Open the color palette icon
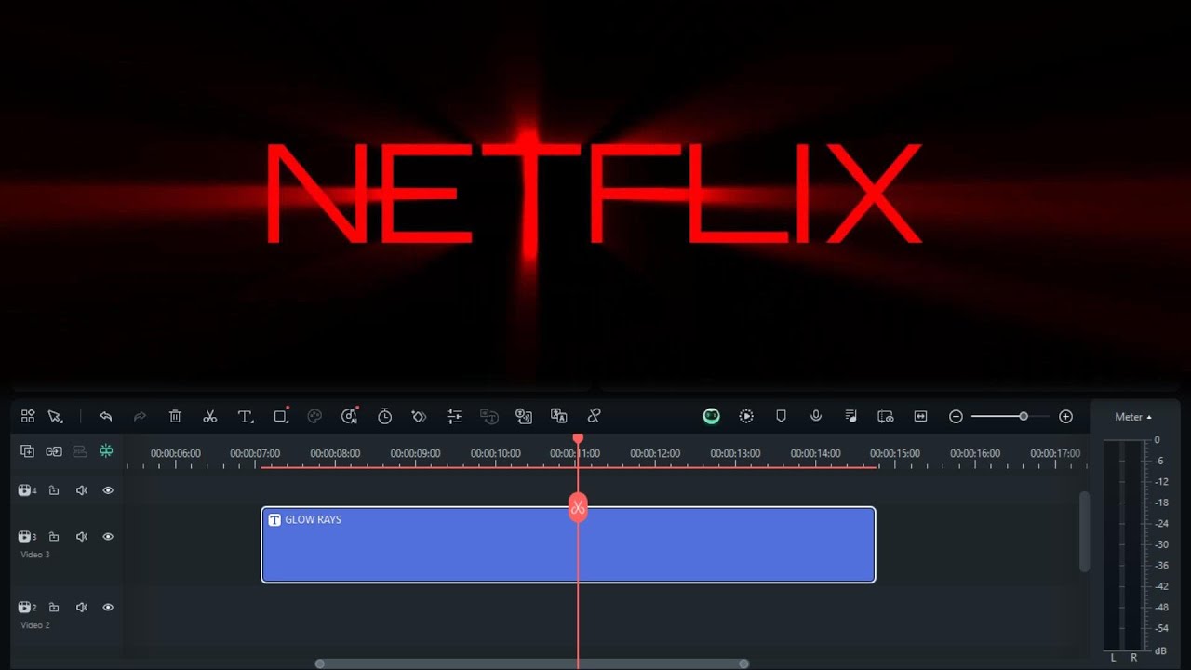The height and width of the screenshot is (670, 1191). [314, 416]
